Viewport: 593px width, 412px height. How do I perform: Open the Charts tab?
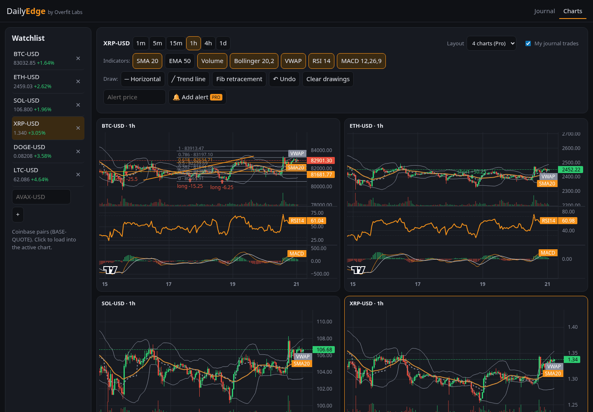click(573, 11)
